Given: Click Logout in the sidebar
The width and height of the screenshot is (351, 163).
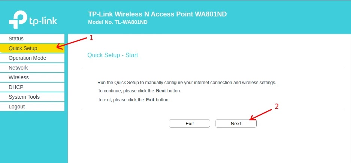Looking at the screenshot, I should 32,107.
